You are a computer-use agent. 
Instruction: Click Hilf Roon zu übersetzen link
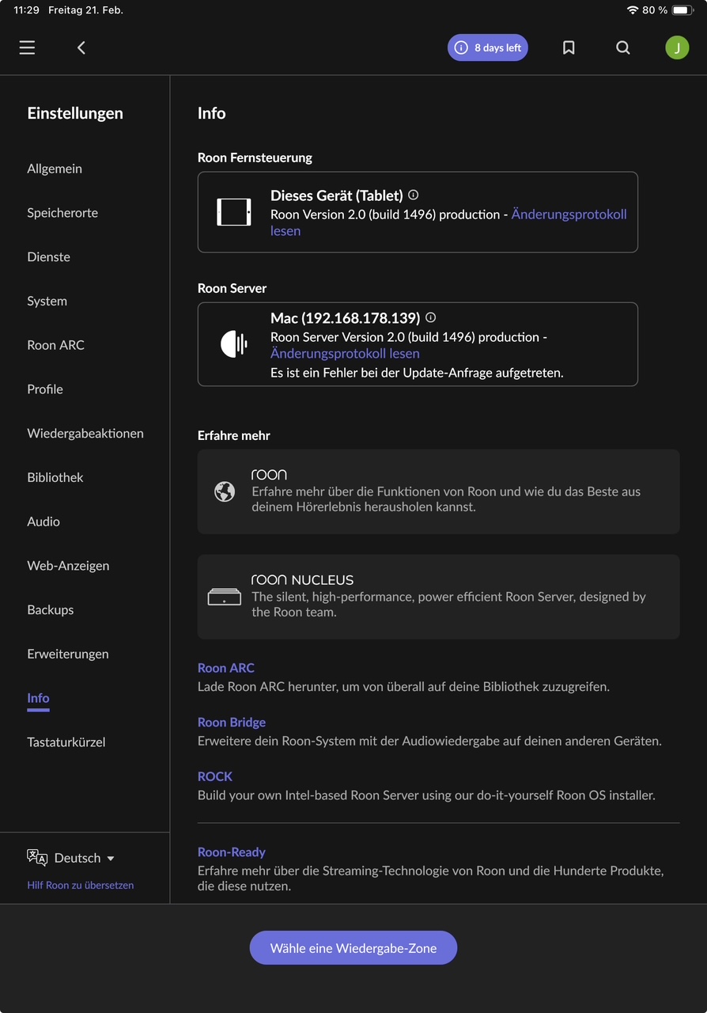(x=81, y=885)
